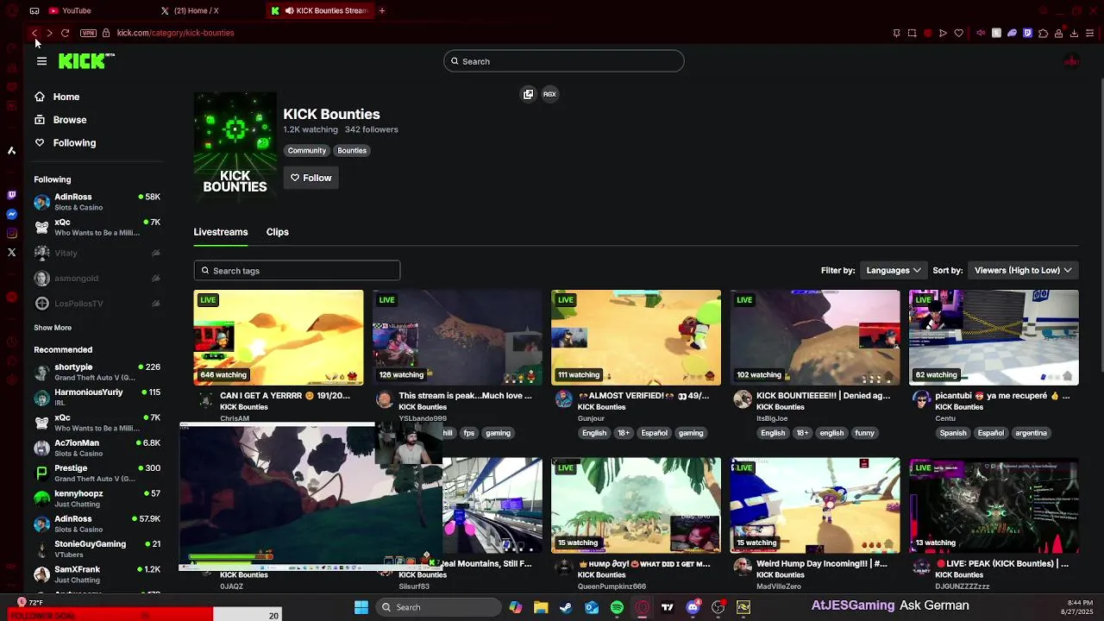The width and height of the screenshot is (1104, 621).
Task: Open File Explorer from the taskbar
Action: tap(541, 607)
